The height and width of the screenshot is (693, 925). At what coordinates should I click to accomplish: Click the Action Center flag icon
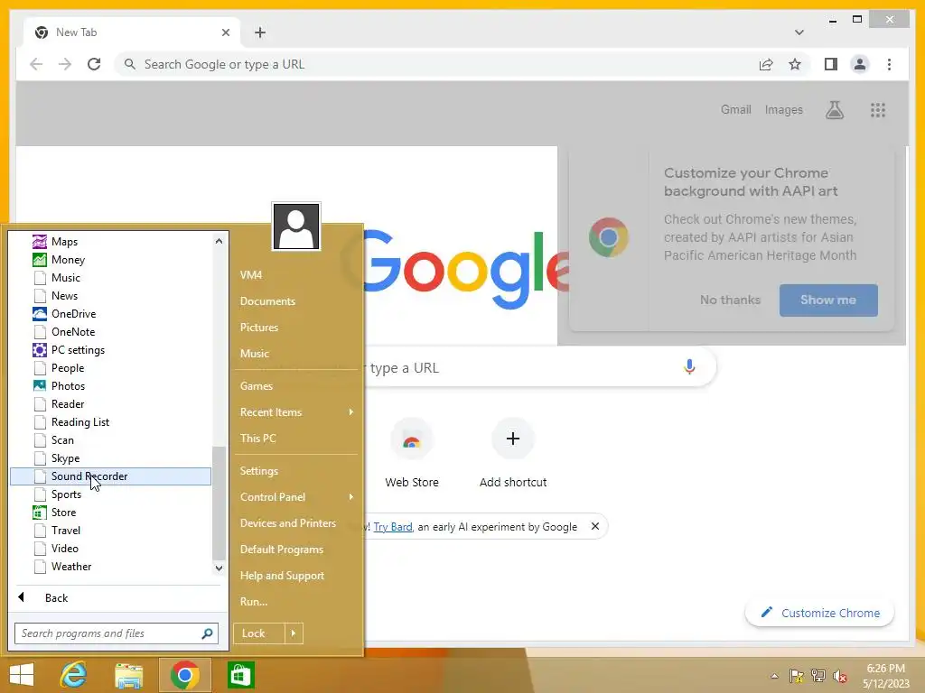coord(797,676)
